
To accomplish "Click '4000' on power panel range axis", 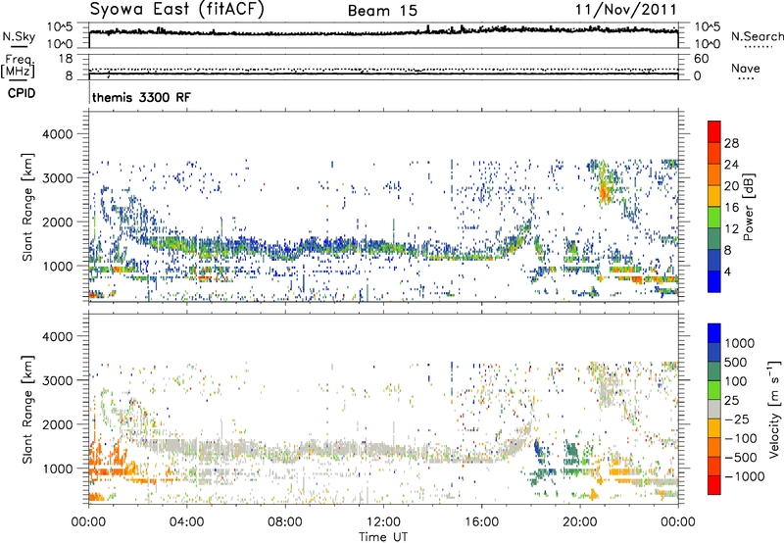I will tap(57, 134).
